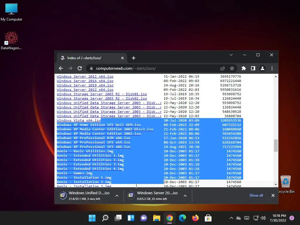The width and height of the screenshot is (300, 225).
Task: Open Windows Server 2022 x64.iso link
Action: 85,90
